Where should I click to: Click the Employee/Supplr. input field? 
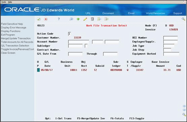click(x=170, y=42)
